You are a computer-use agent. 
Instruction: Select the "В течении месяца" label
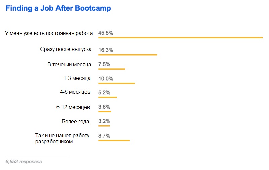coord(69,64)
